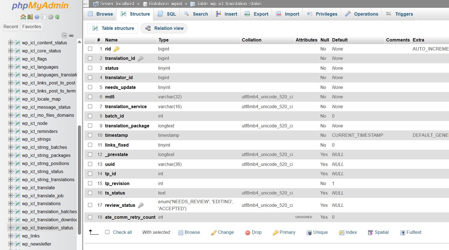Select the checkbox for status column
The width and height of the screenshot is (449, 250).
tap(90, 68)
